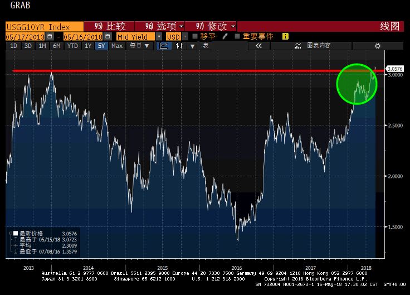The height and width of the screenshot is (295, 410).
Task: Expand the 每日 periodicity dropdown
Action: pos(147,46)
